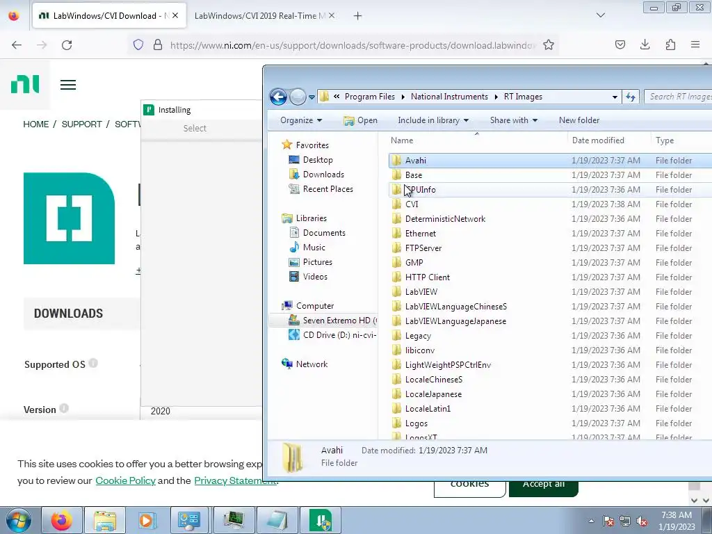Click the Search RT Images field
The width and height of the screenshot is (712, 534).
pos(679,97)
